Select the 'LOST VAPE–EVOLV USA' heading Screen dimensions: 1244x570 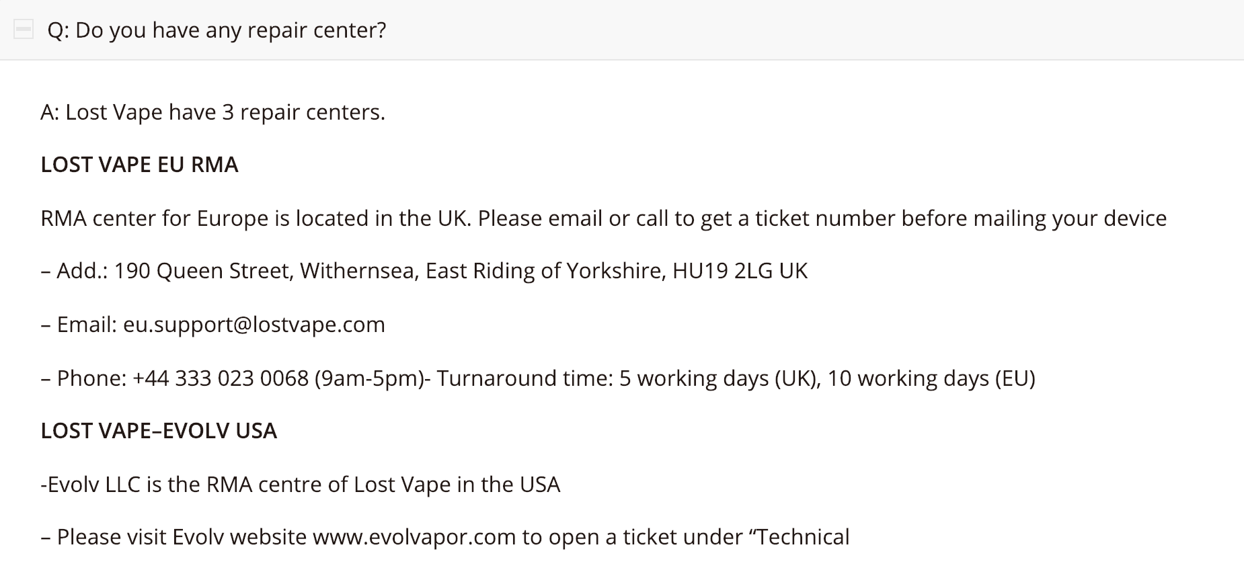coord(159,431)
